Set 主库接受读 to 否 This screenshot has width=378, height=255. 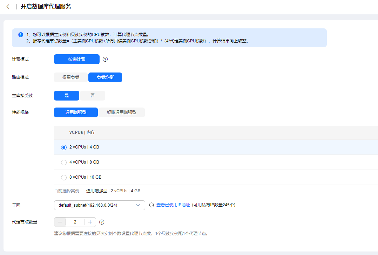pyautogui.click(x=93, y=96)
